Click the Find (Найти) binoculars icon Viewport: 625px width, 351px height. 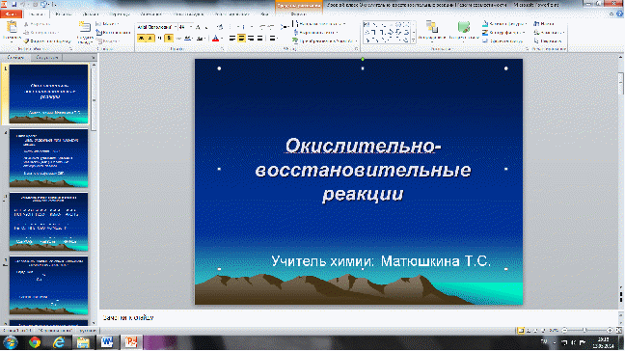coord(536,24)
